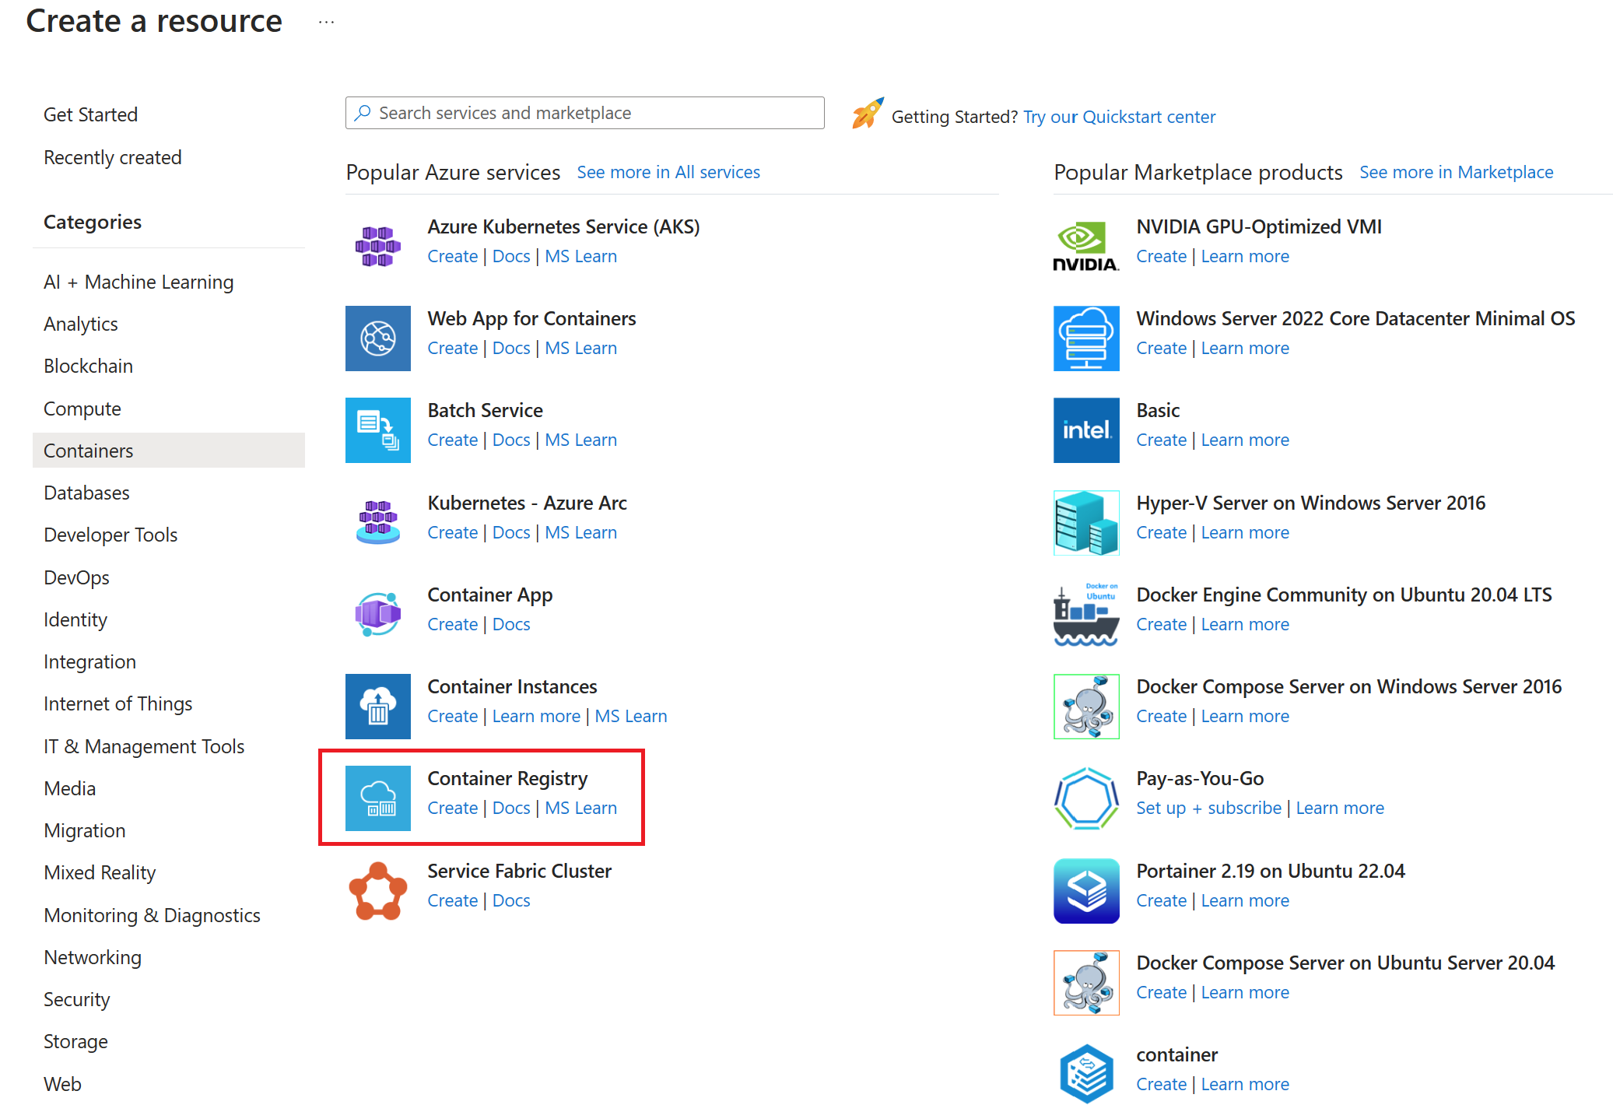Image resolution: width=1613 pixels, height=1119 pixels.
Task: Open See more in Marketplace
Action: [x=1456, y=172]
